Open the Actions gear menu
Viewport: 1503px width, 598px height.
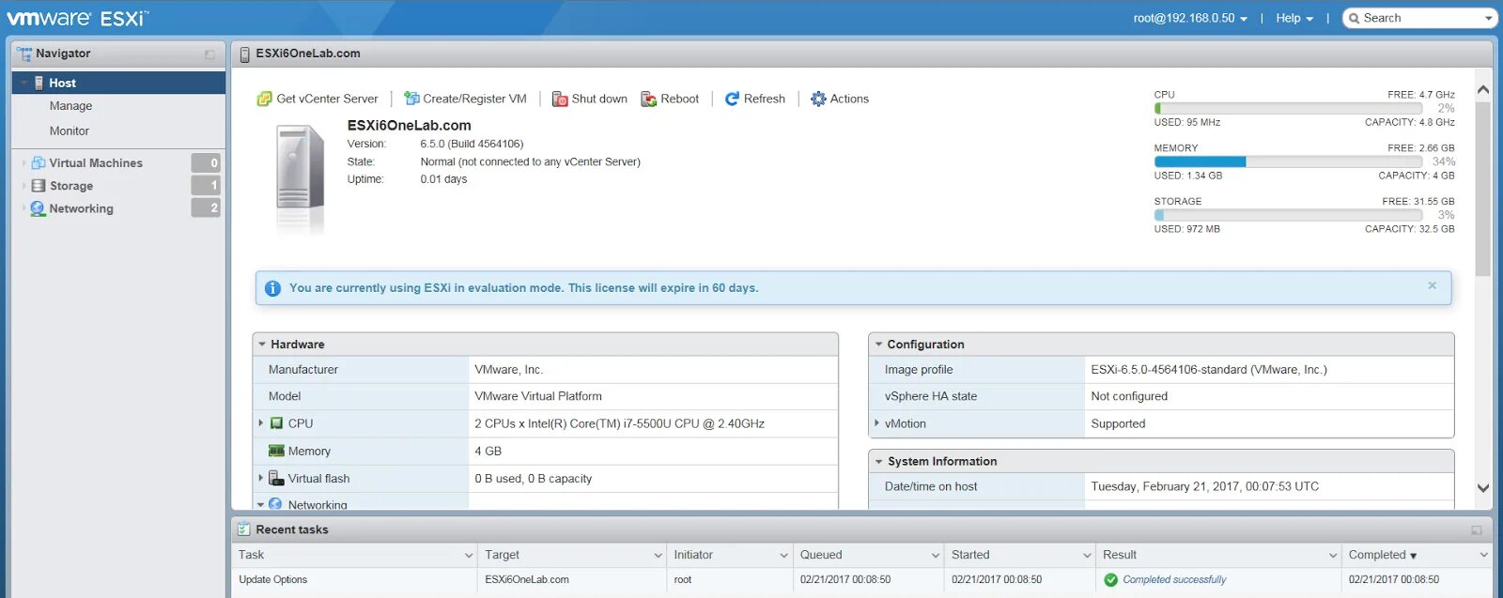[x=818, y=99]
